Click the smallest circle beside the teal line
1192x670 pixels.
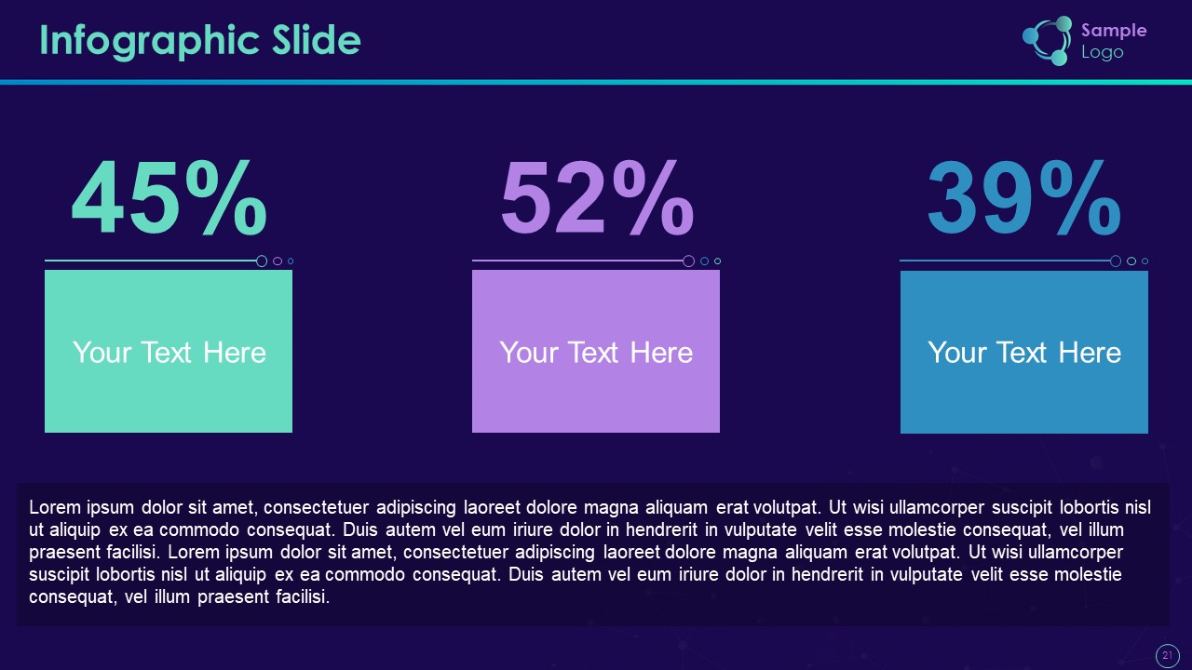coord(291,261)
